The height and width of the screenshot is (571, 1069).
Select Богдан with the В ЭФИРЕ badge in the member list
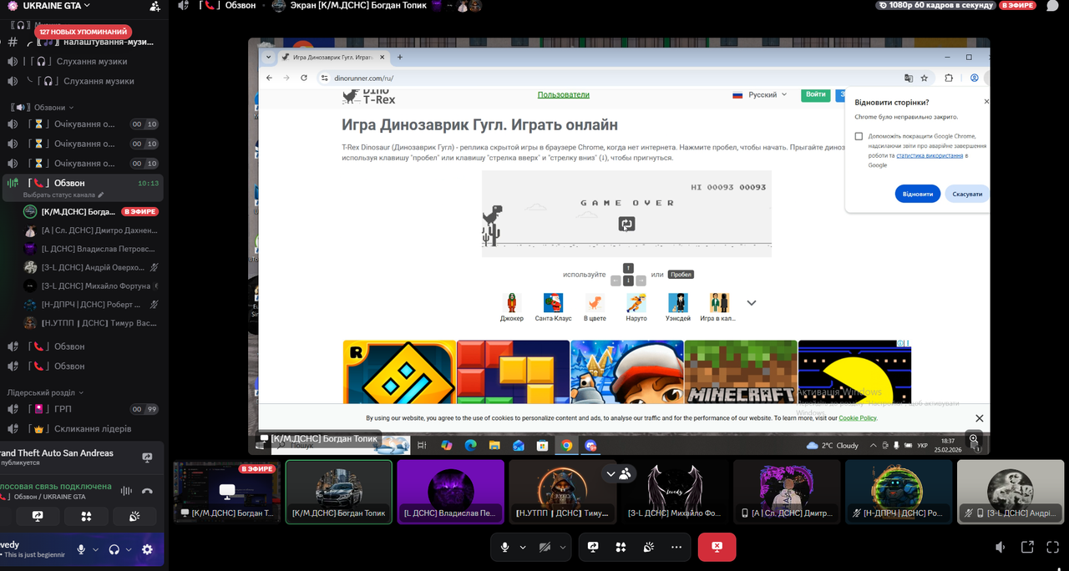pos(90,212)
